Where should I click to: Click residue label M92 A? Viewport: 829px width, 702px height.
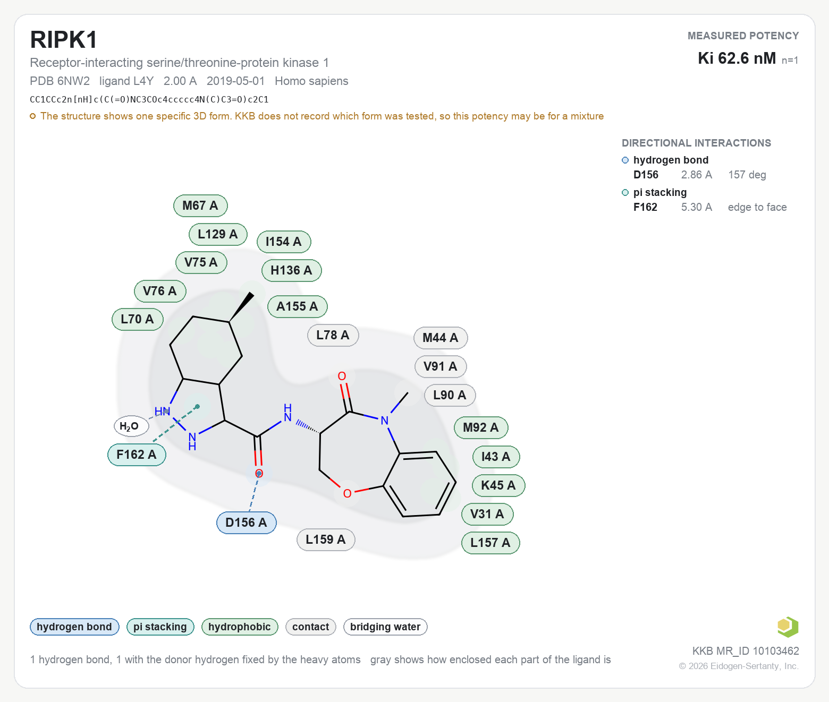pos(481,427)
